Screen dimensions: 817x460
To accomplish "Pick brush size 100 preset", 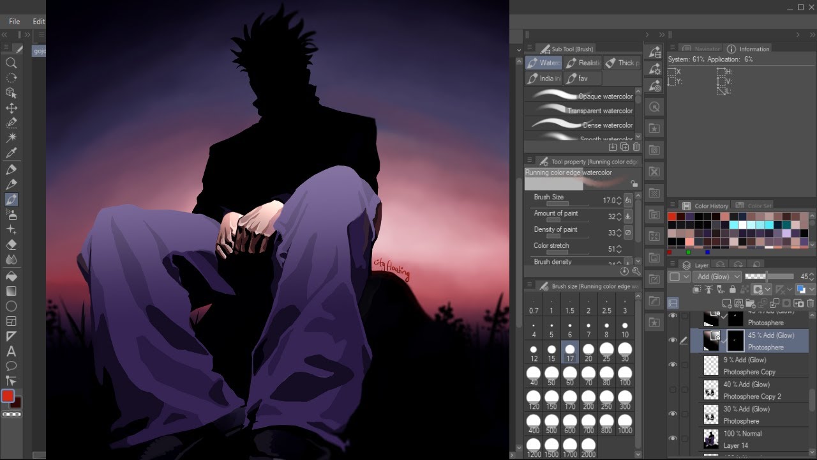I will click(625, 376).
